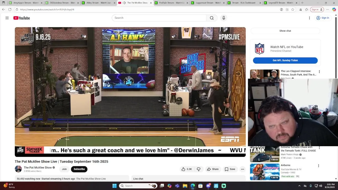Save the video to a playlist
The width and height of the screenshot is (338, 190).
230,169
